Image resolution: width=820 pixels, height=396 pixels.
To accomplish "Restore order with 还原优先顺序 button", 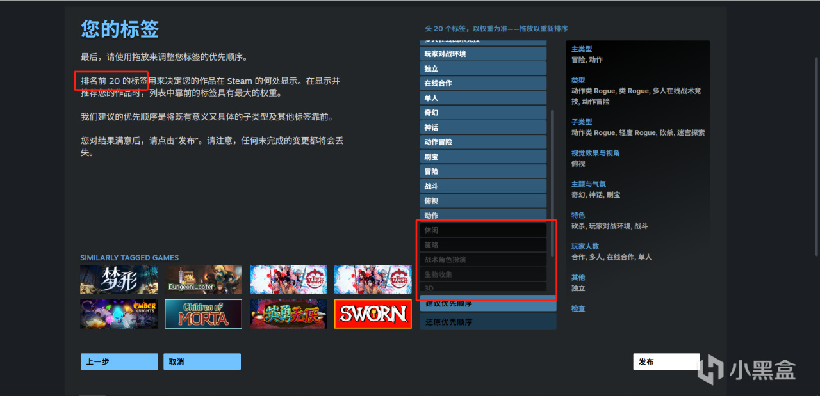I will pos(488,322).
